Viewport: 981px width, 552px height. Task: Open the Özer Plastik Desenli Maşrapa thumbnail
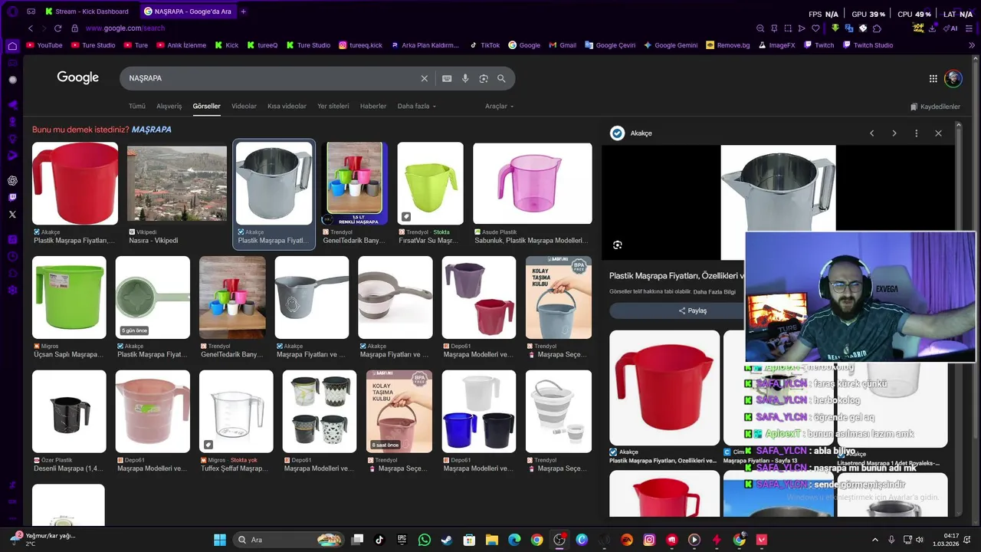[x=69, y=412]
